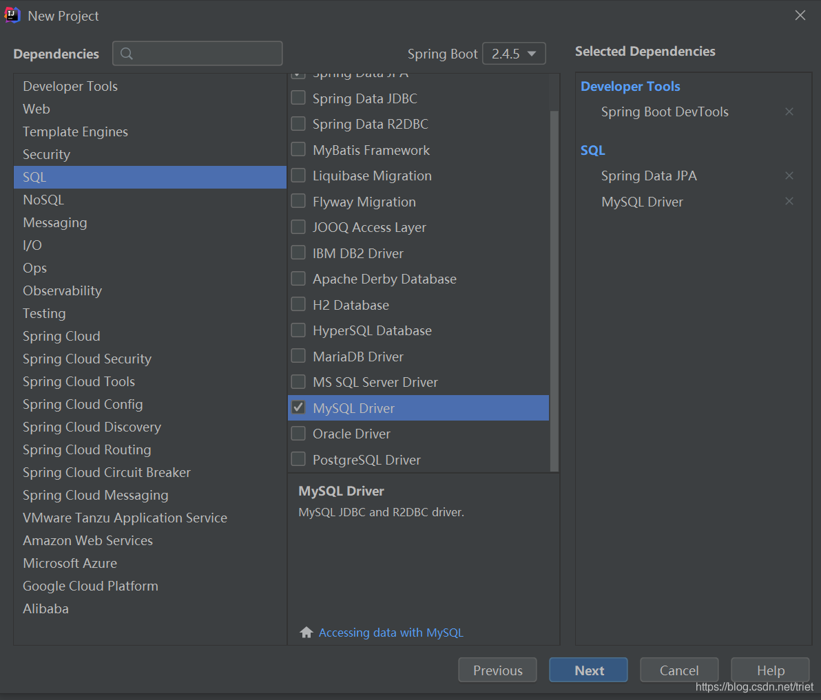Image resolution: width=821 pixels, height=700 pixels.
Task: Select Spring Cloud Routing category
Action: (149, 450)
